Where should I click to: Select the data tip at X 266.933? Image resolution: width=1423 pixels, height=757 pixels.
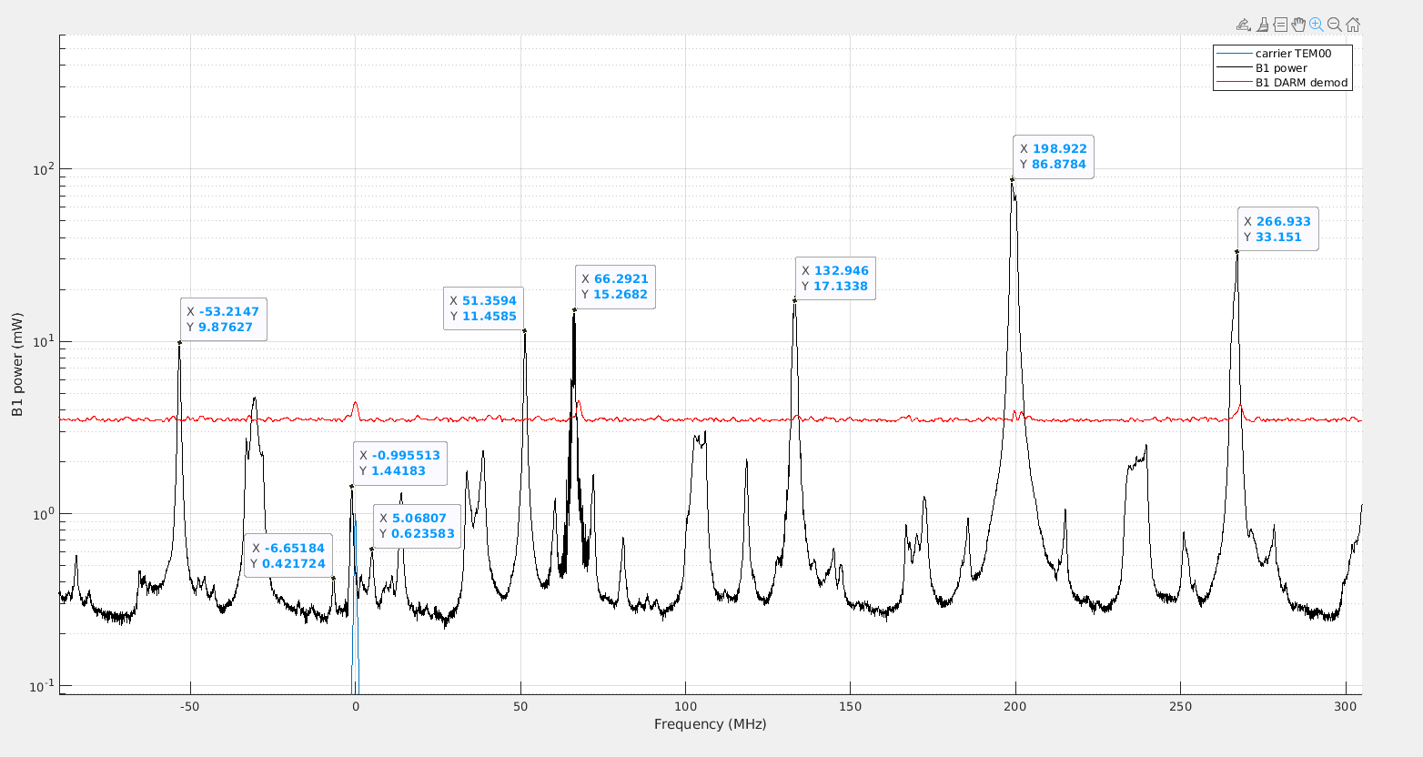[1277, 229]
